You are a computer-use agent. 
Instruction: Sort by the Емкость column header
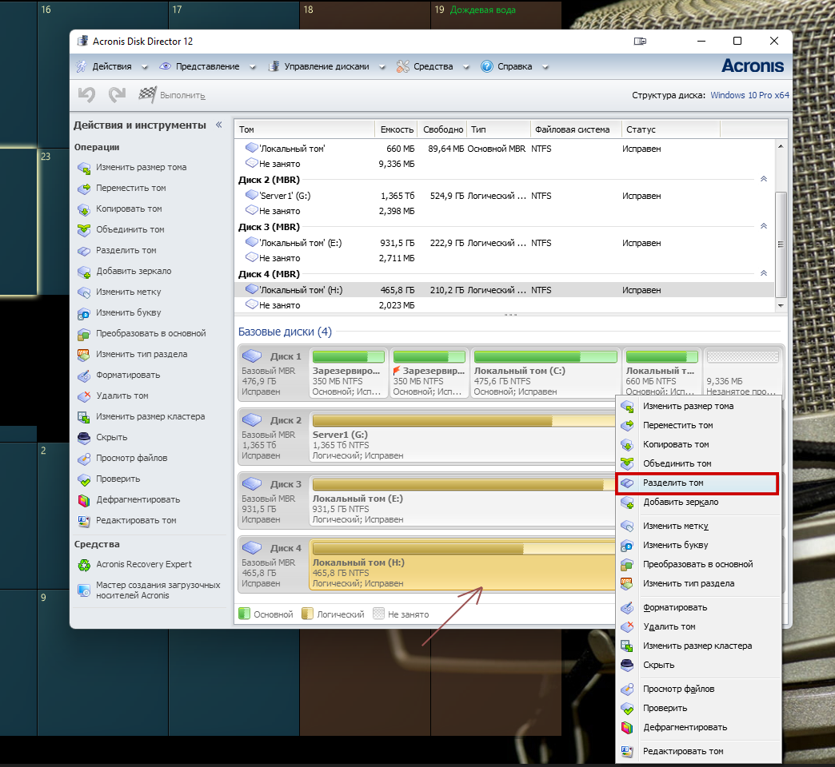396,129
